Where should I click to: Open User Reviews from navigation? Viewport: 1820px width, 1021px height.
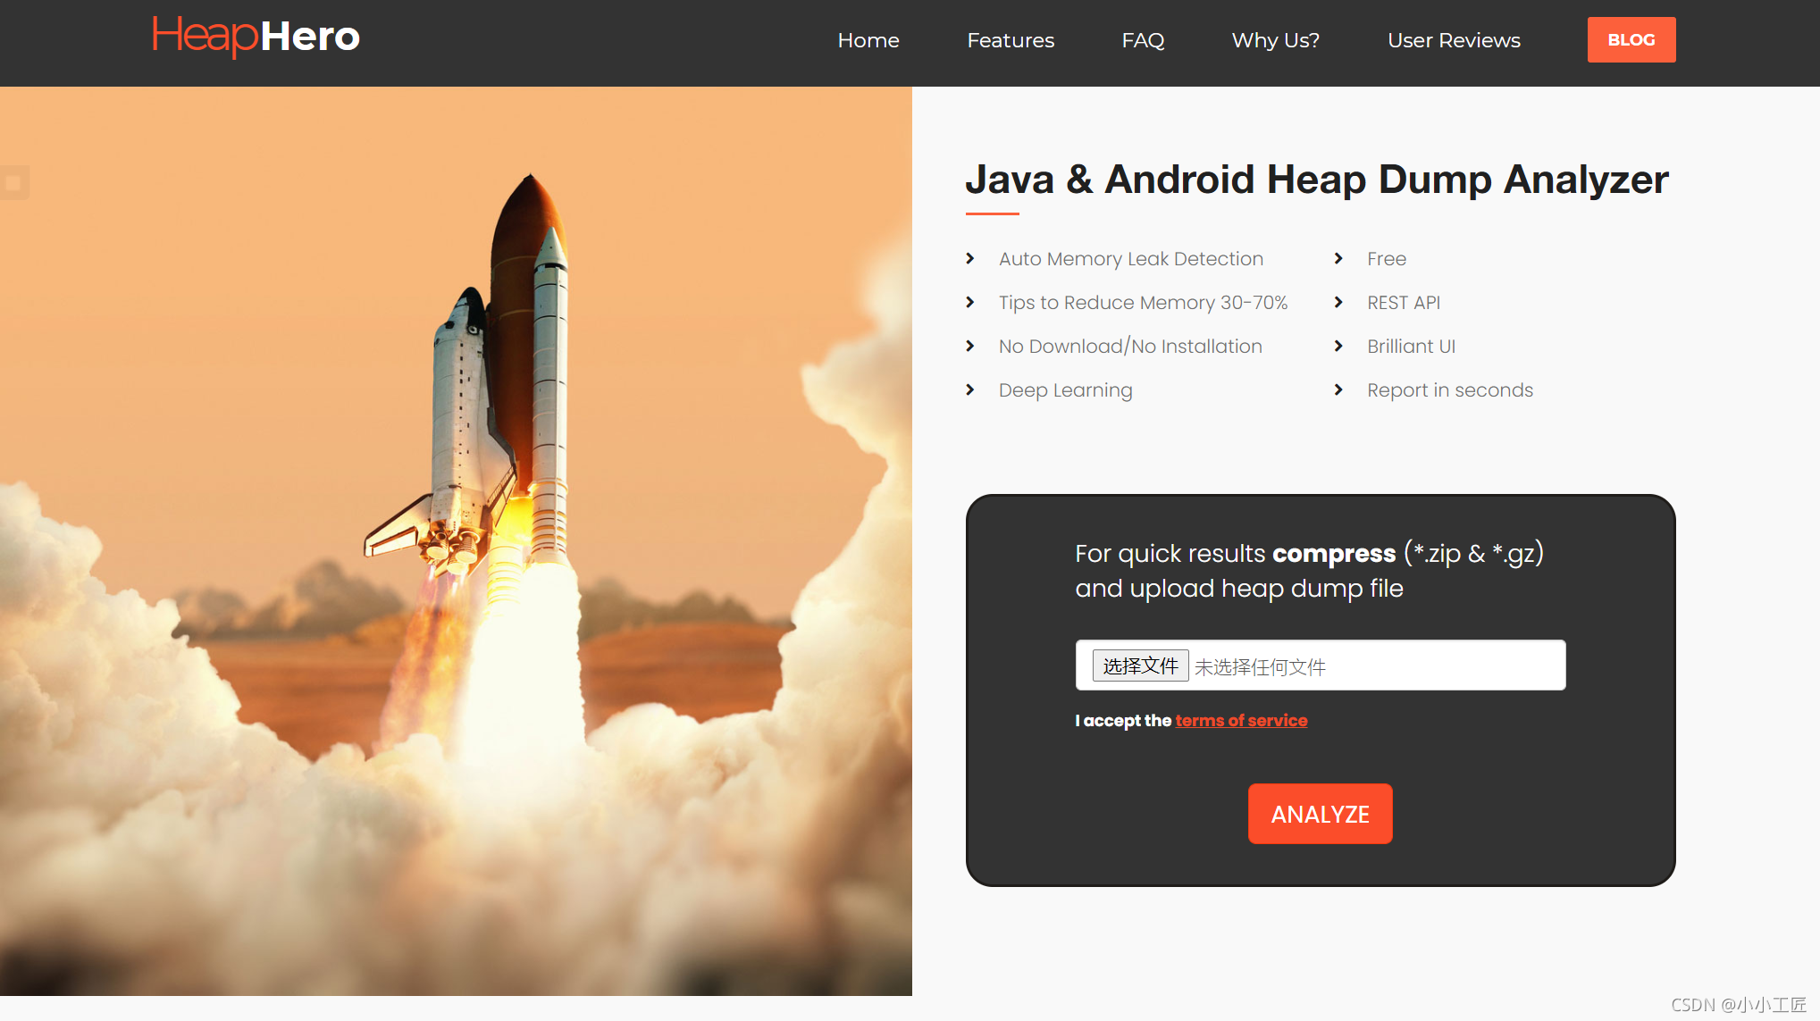pyautogui.click(x=1454, y=40)
